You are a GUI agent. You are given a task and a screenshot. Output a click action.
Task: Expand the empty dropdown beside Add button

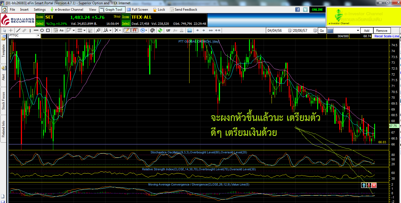358,30
